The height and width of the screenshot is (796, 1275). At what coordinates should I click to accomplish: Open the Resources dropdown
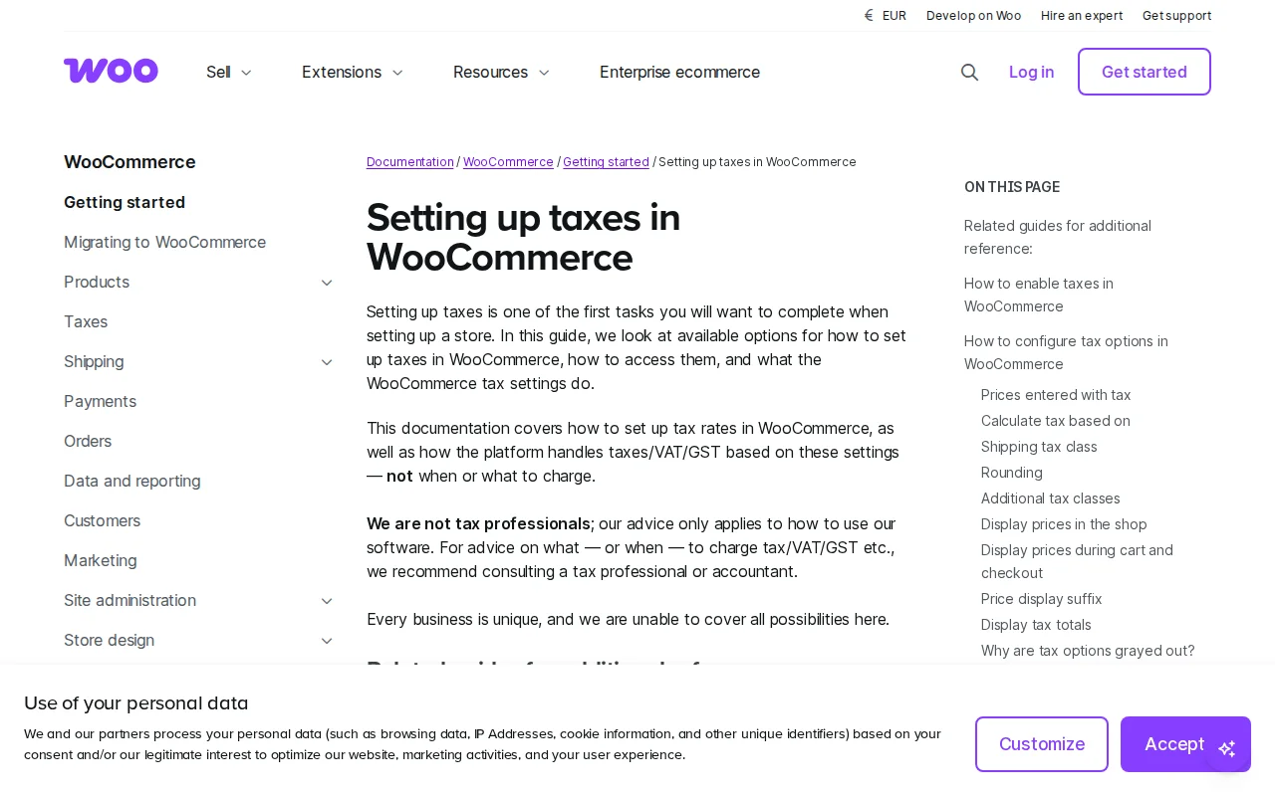[x=501, y=72]
